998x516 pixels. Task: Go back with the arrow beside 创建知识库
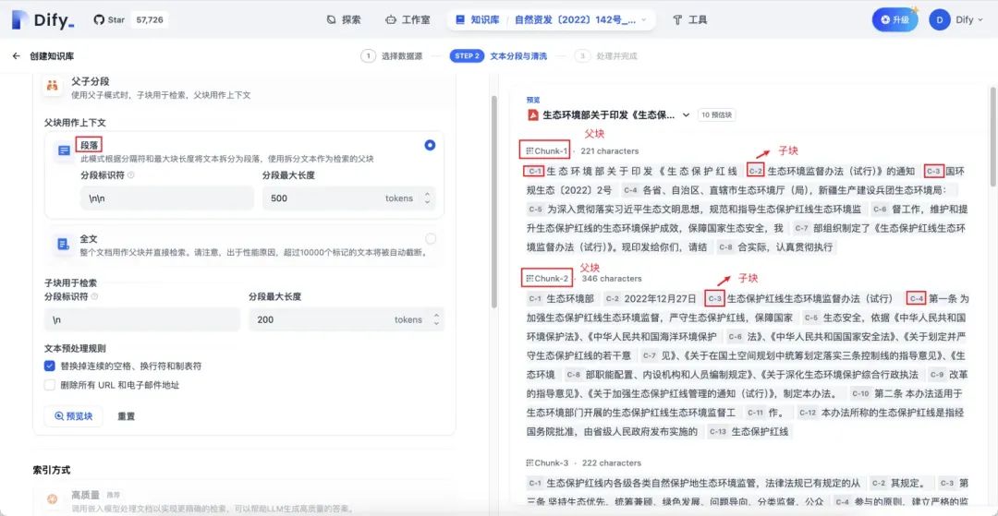[x=16, y=56]
